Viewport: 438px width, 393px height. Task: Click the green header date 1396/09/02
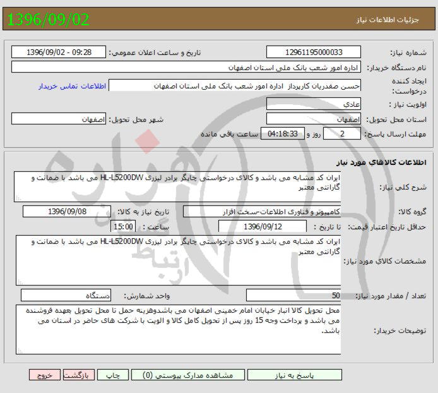(x=48, y=20)
